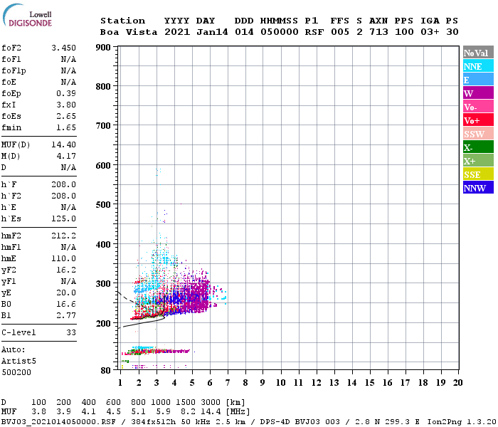Viewport: 498px width, 427px height.
Task: Click the AXN value 713
Action: pyautogui.click(x=378, y=32)
